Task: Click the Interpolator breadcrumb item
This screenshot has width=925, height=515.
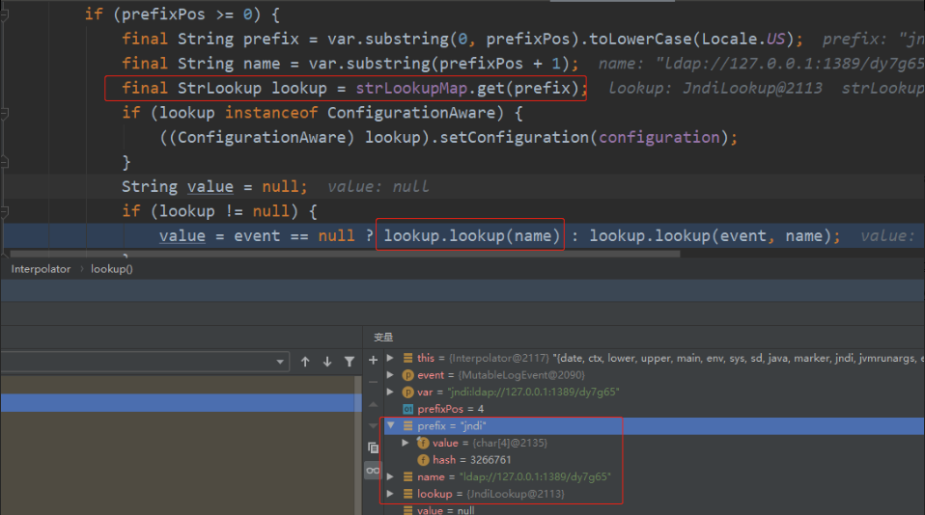Action: (x=41, y=269)
